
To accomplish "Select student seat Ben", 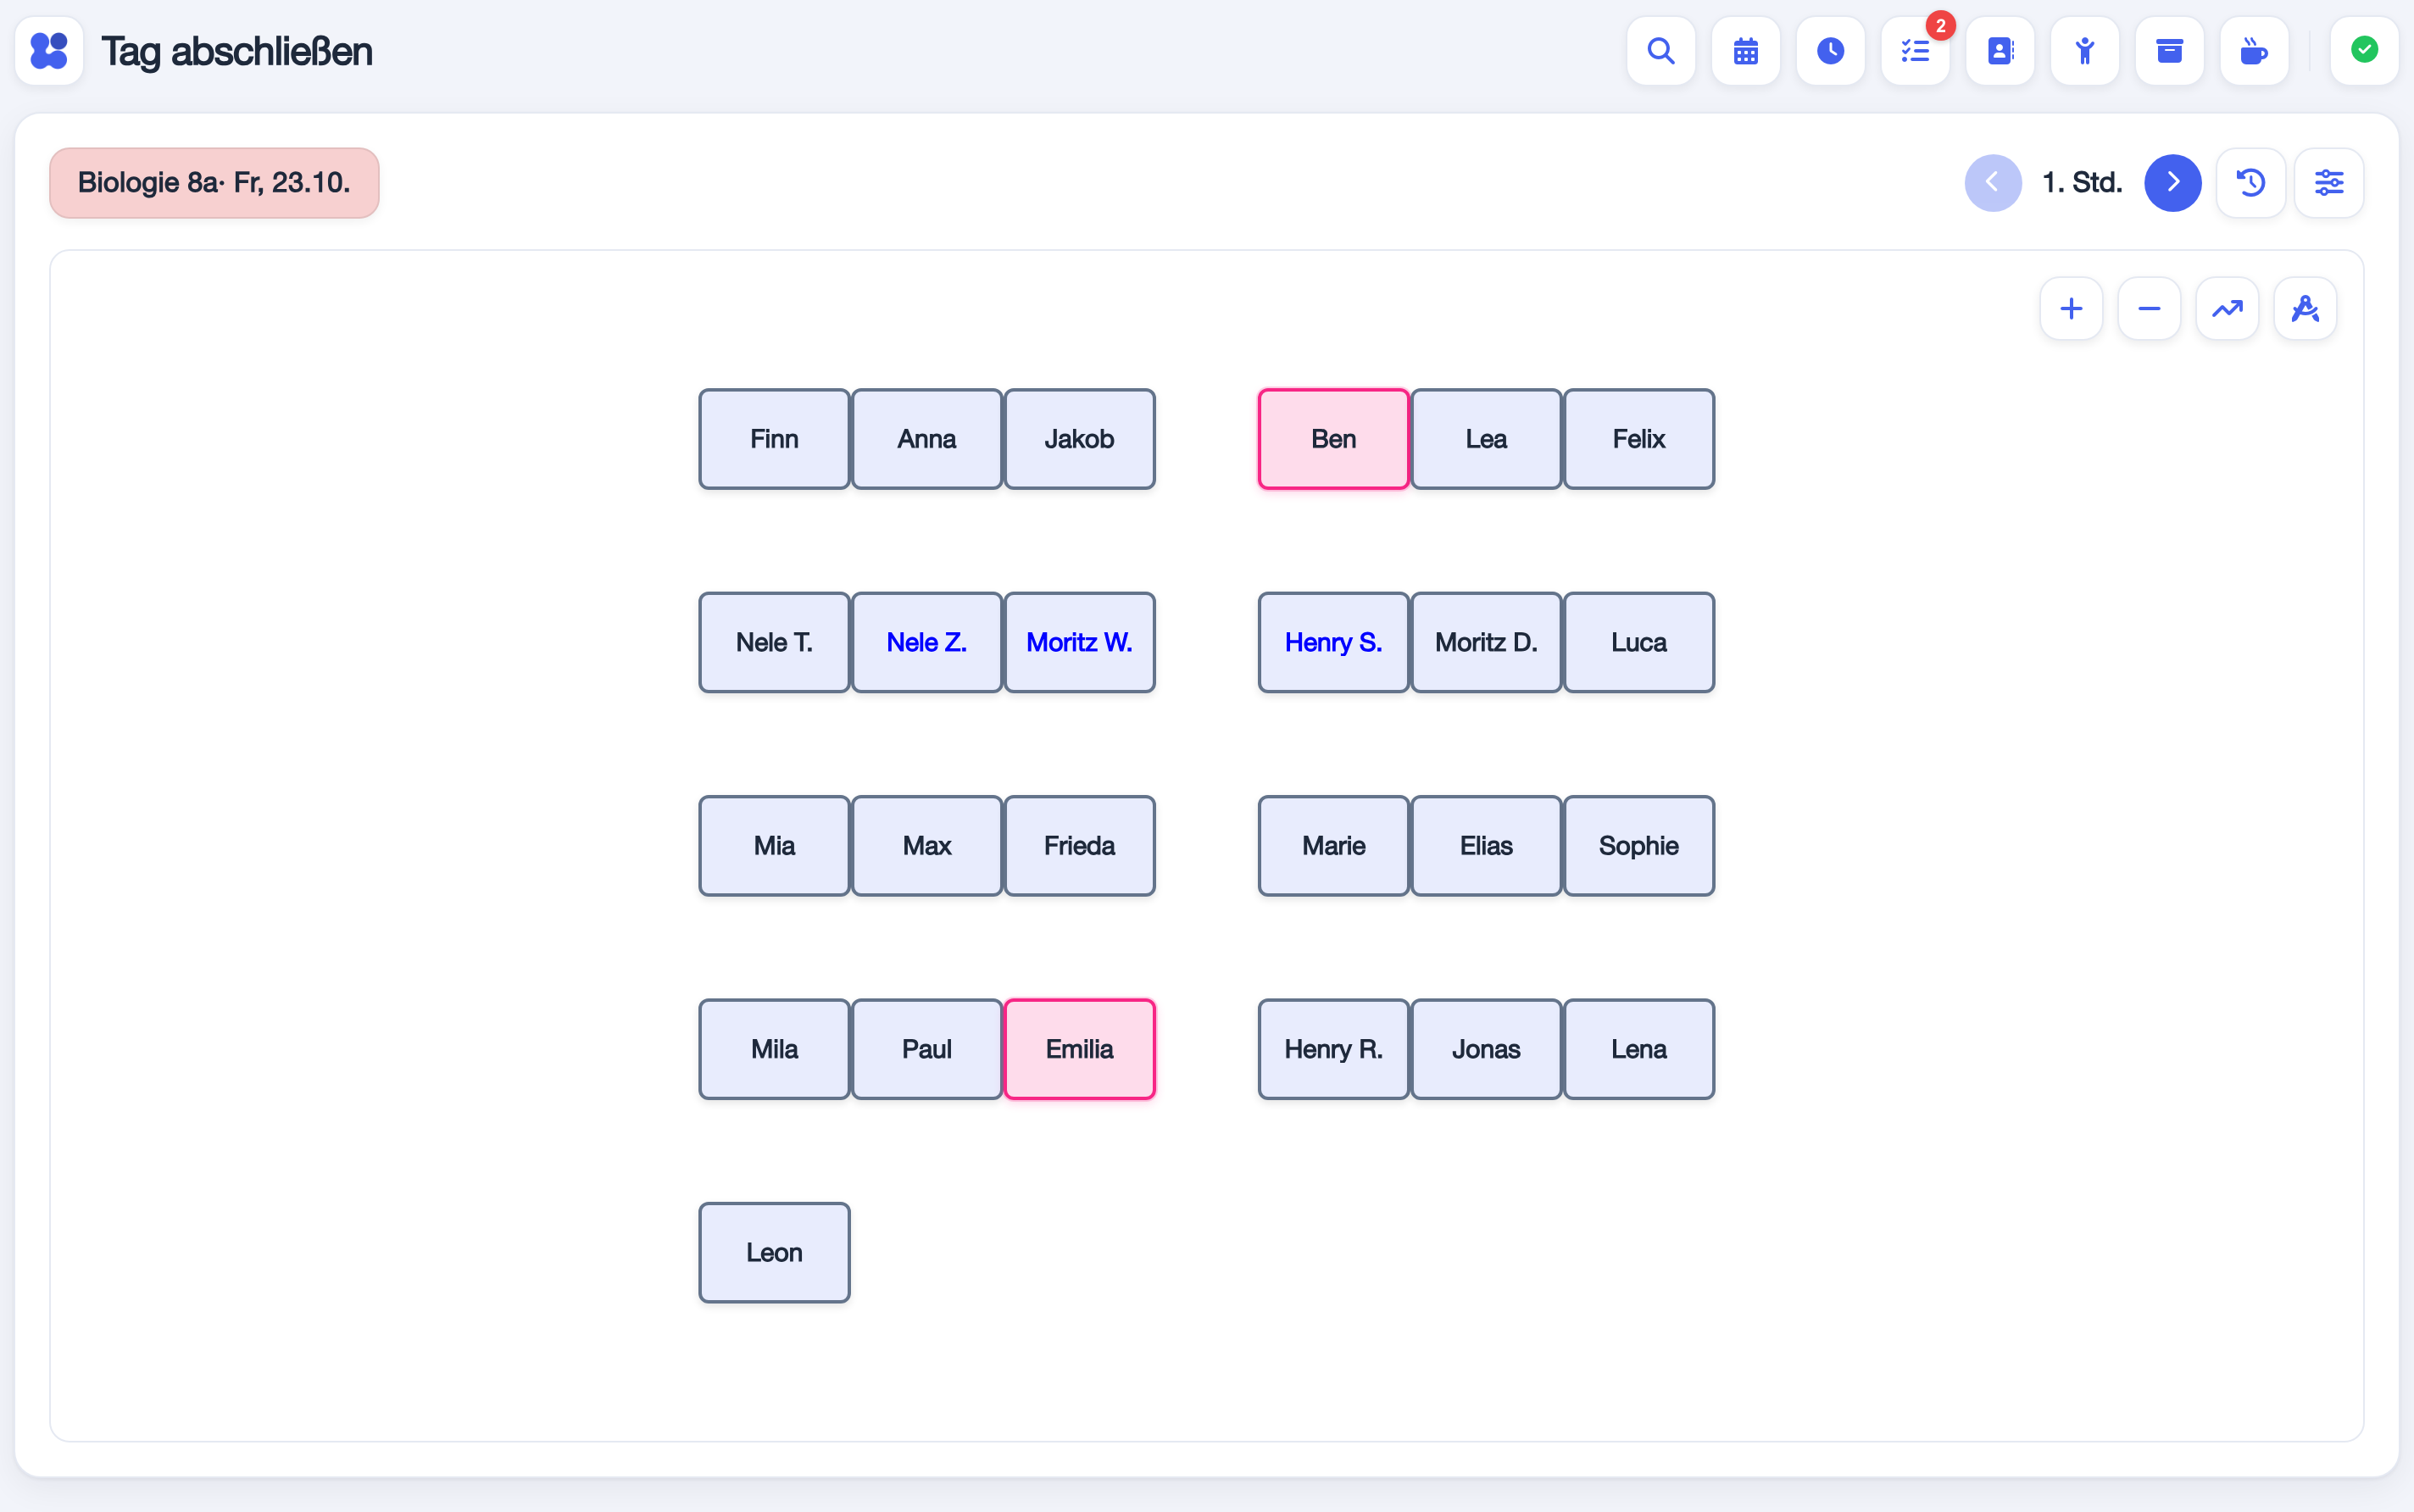I will [1333, 439].
